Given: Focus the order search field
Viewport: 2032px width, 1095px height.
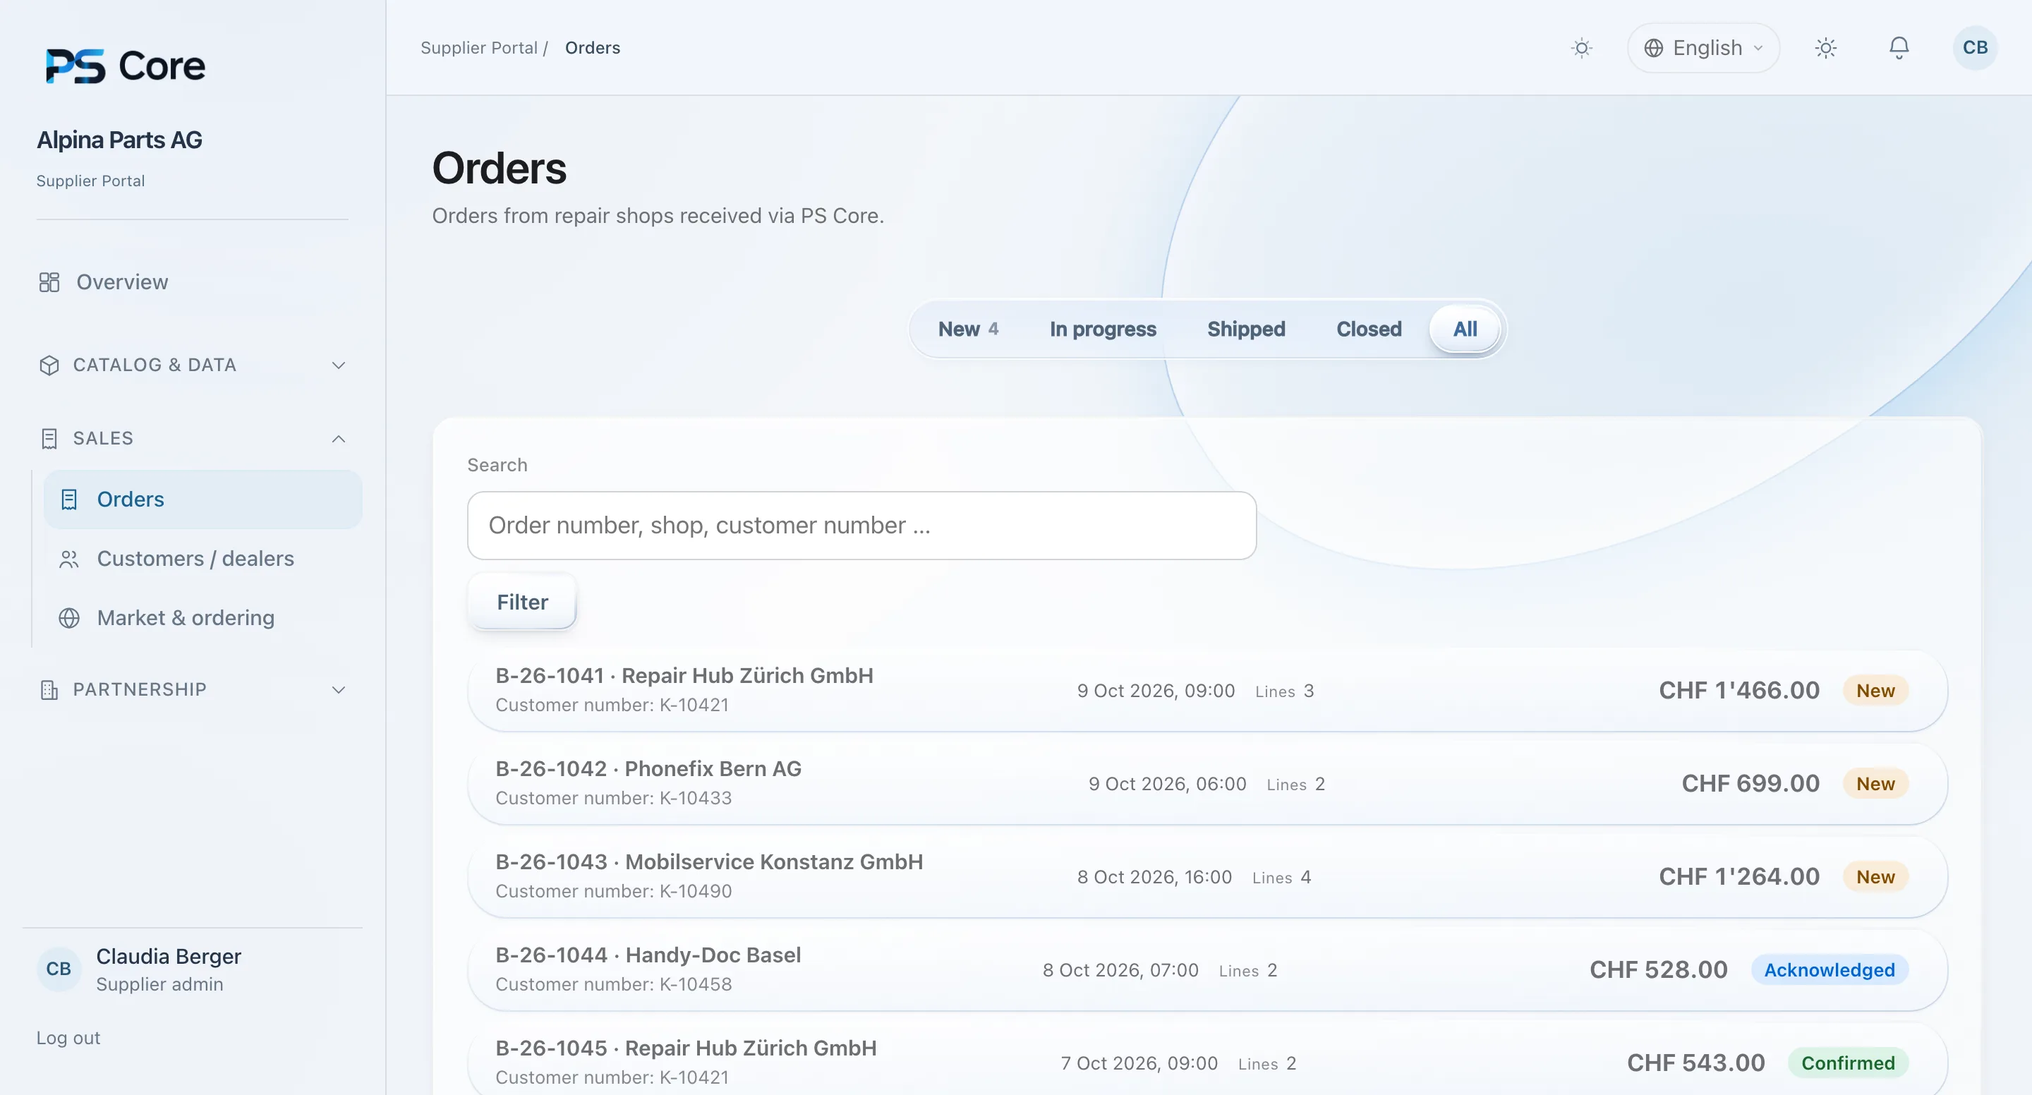Looking at the screenshot, I should [x=861, y=526].
